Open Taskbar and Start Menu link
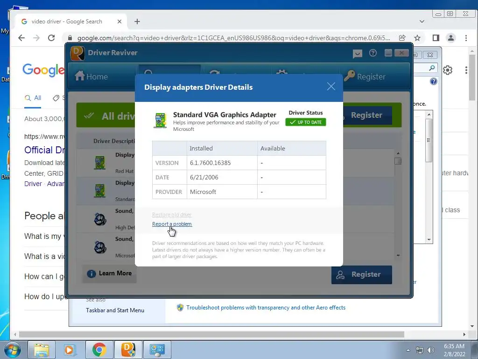This screenshot has height=359, width=478. (x=115, y=310)
